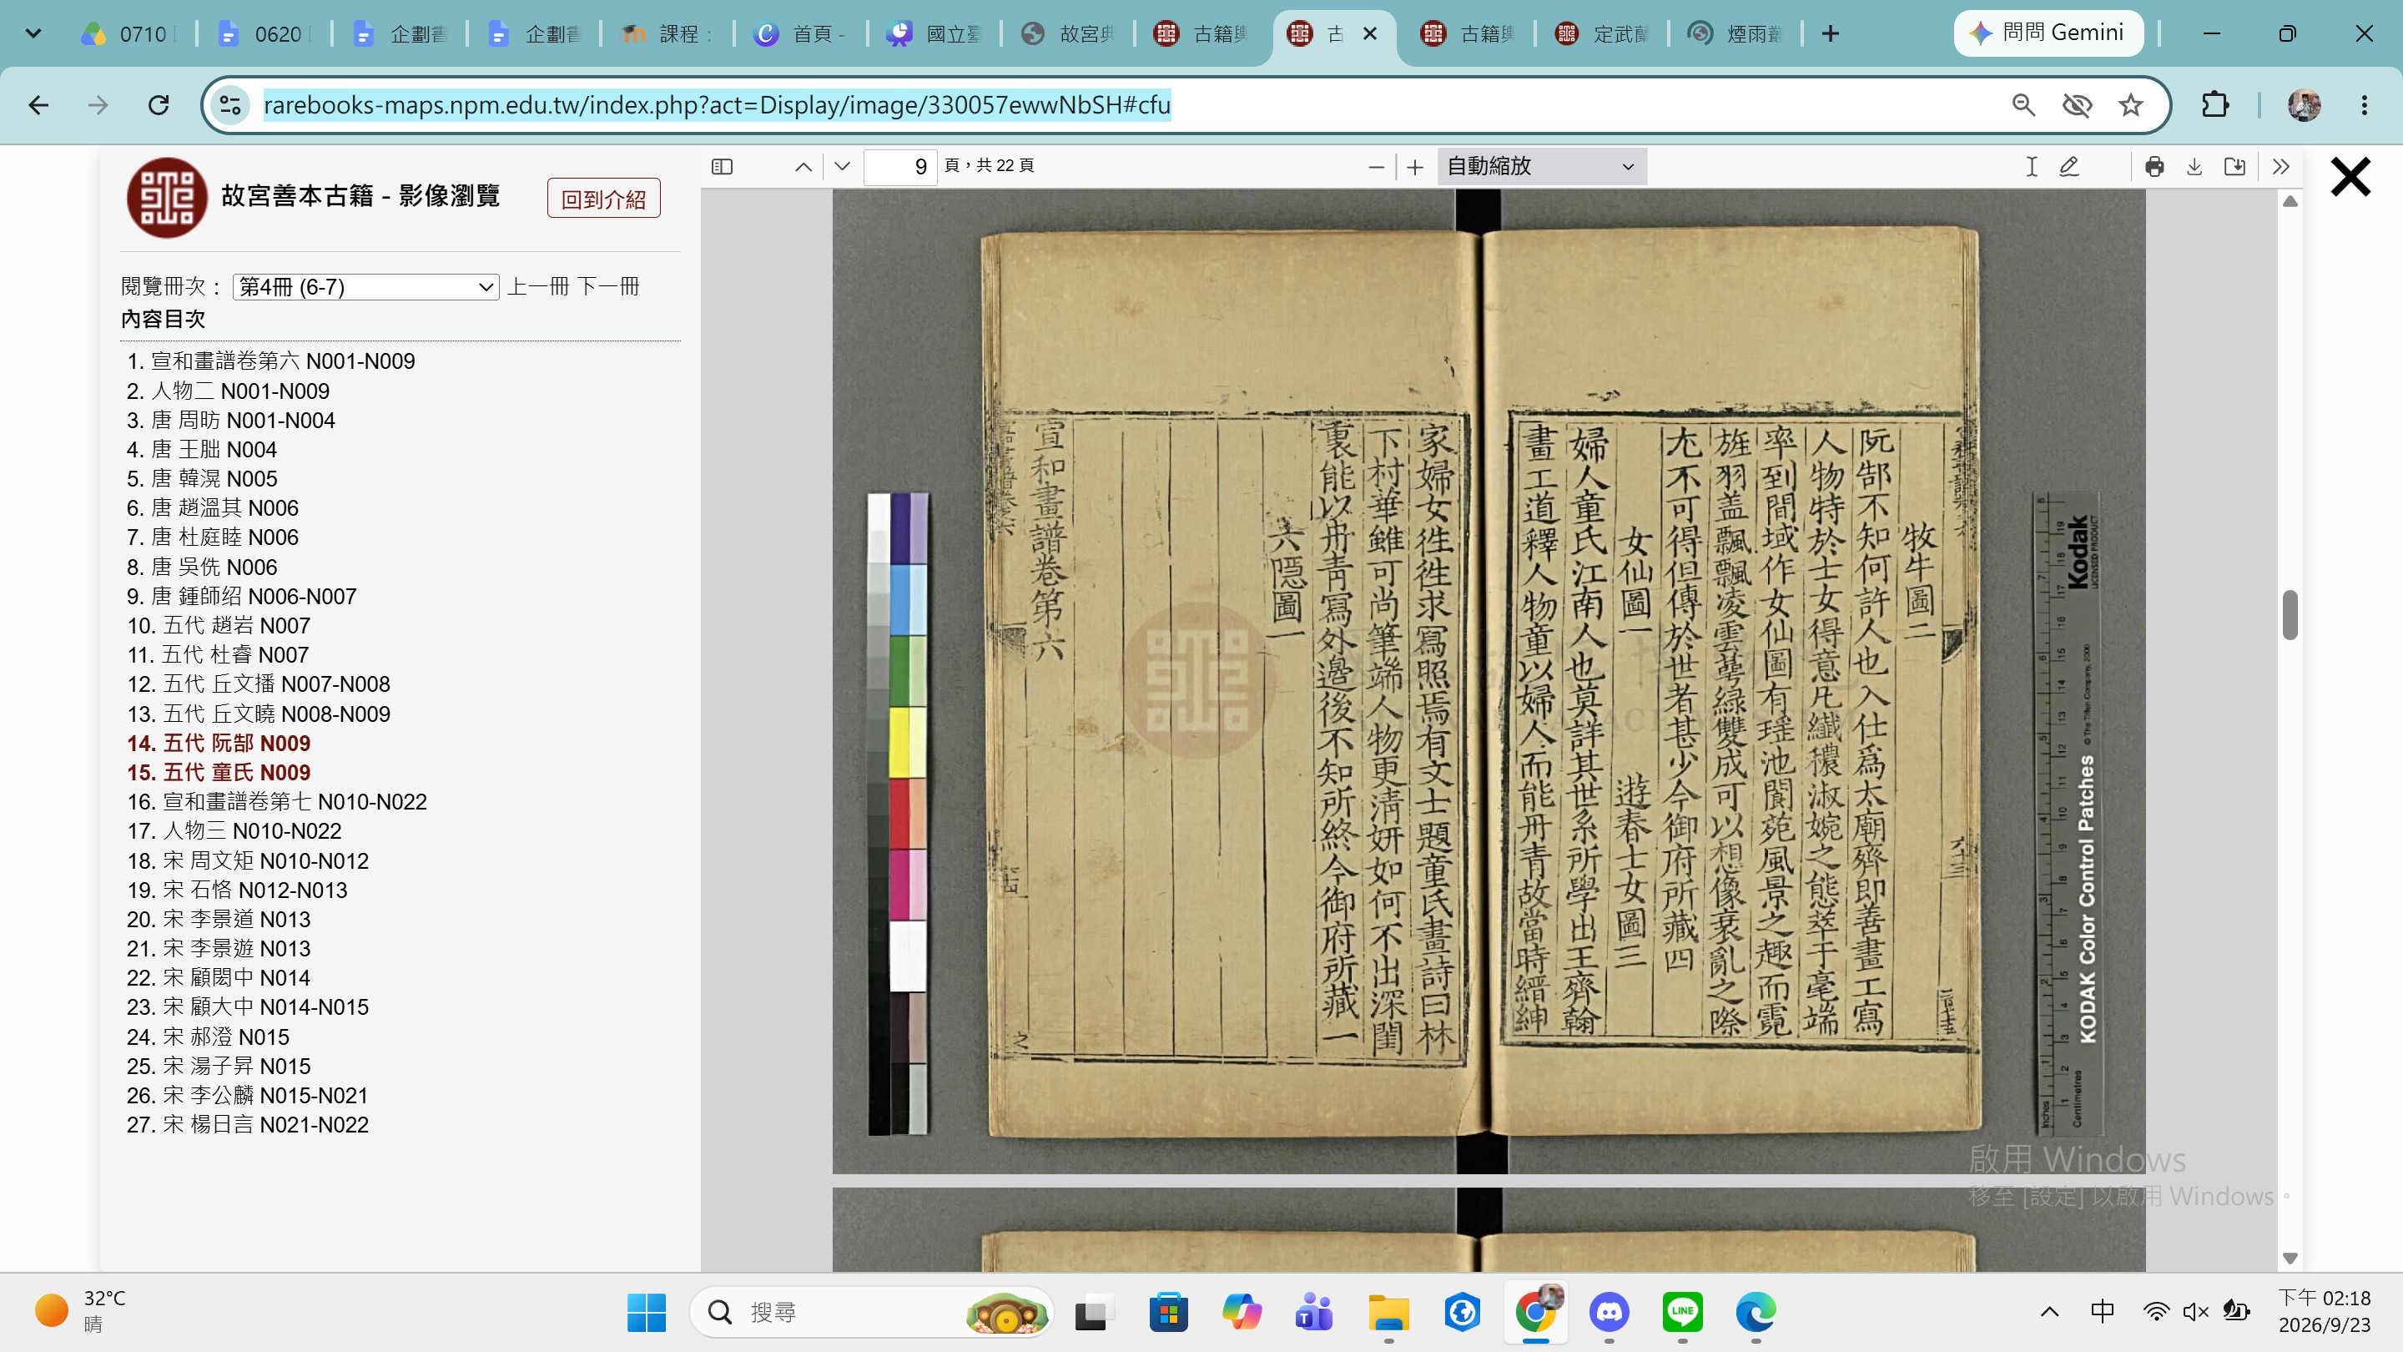Bookmark this page with the star

click(x=2131, y=104)
